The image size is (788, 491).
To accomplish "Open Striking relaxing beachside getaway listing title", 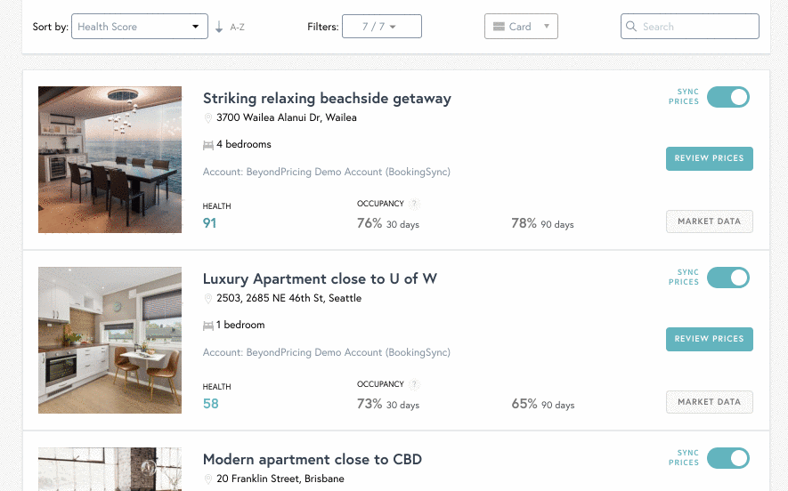I will tap(327, 98).
